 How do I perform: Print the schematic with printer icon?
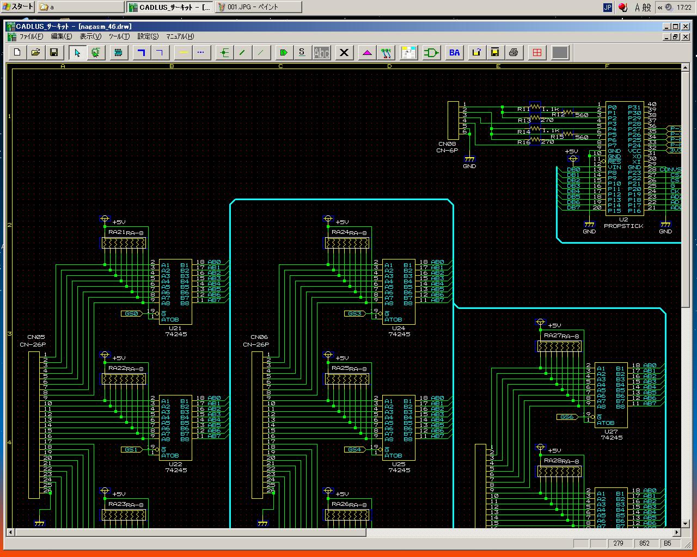[513, 52]
